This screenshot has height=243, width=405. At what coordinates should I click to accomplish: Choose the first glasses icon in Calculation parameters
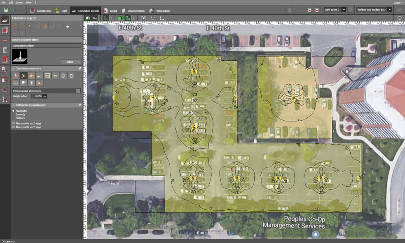47,76
